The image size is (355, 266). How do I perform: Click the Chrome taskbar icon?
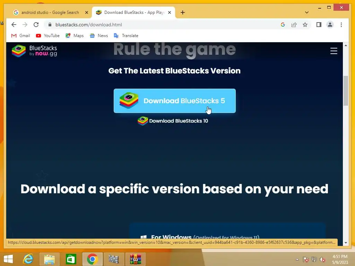(92, 259)
